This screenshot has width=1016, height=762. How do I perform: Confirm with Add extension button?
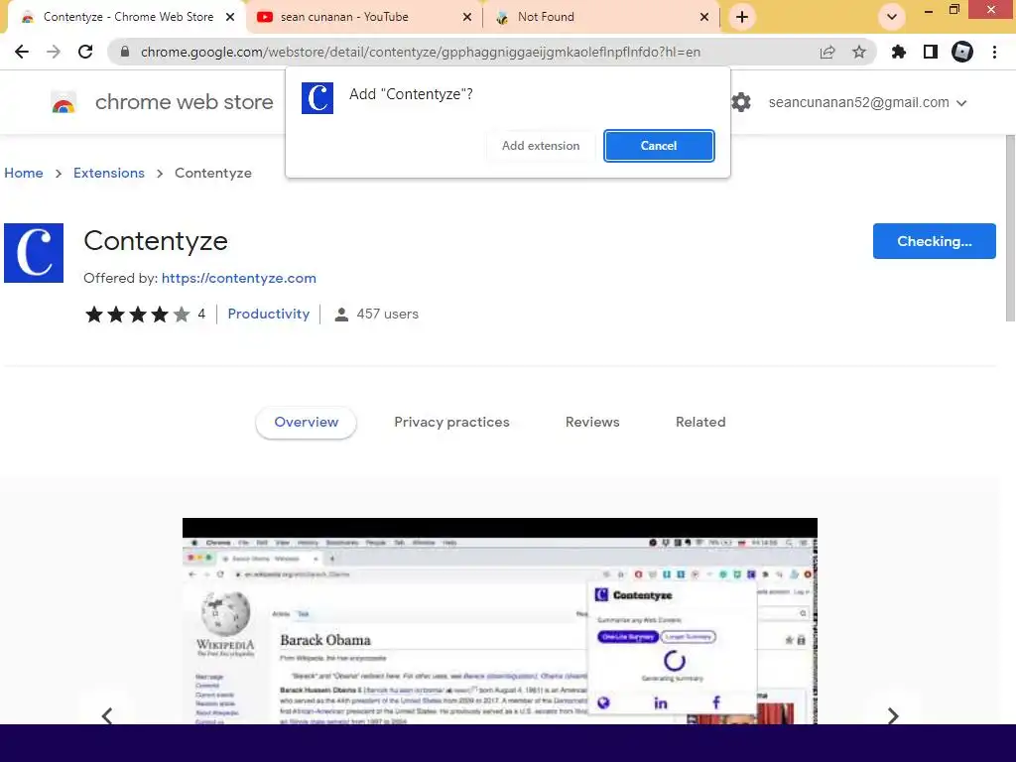tap(541, 146)
